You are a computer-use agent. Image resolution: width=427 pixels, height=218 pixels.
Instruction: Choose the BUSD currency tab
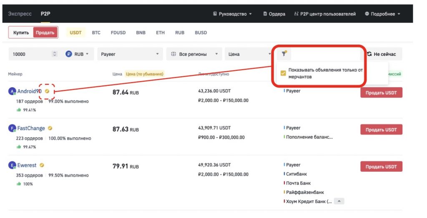pos(201,33)
